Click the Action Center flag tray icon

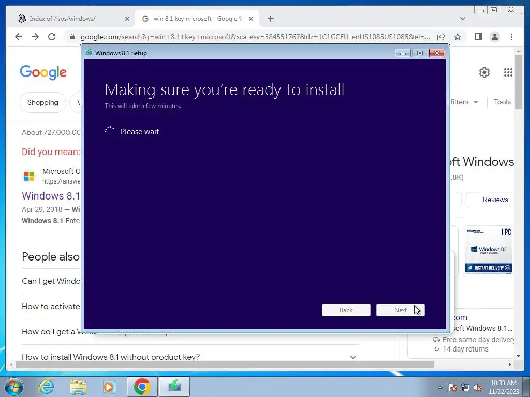pyautogui.click(x=453, y=387)
